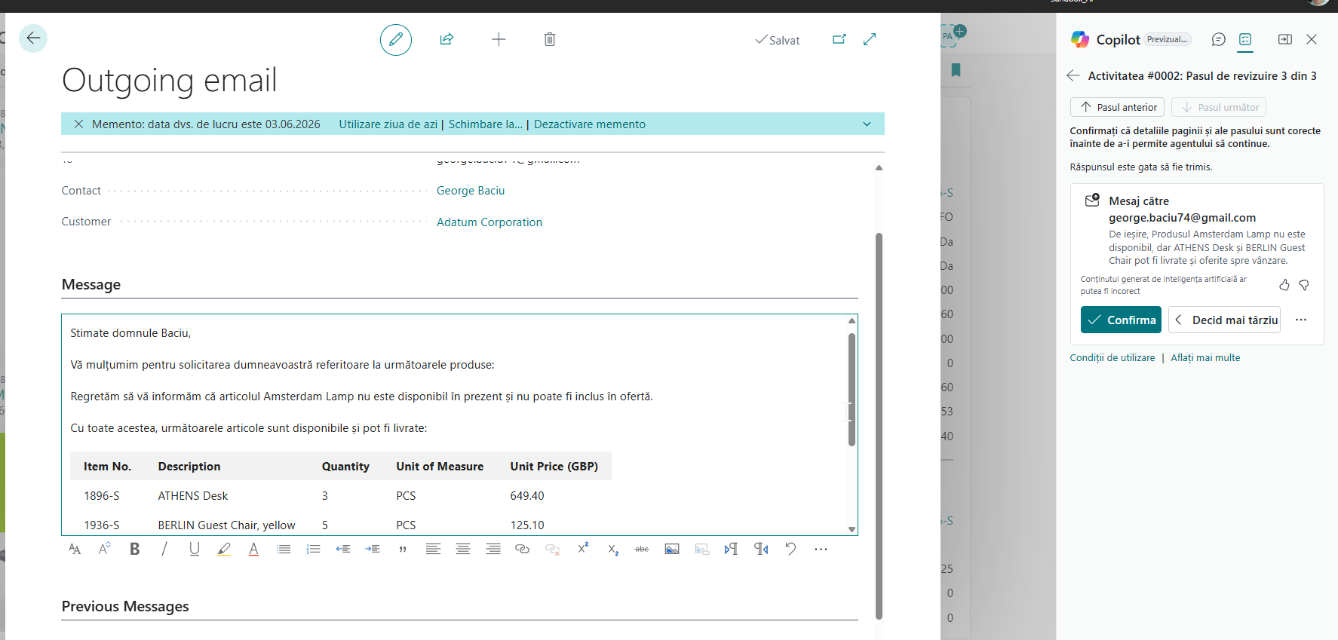This screenshot has height=640, width=1338.
Task: Toggle bold formatting in message editor
Action: [135, 549]
